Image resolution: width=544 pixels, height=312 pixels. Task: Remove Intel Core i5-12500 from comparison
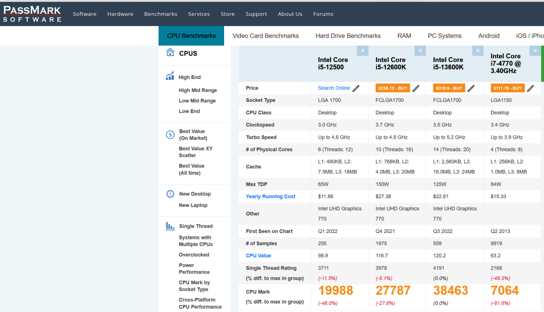pyautogui.click(x=363, y=51)
